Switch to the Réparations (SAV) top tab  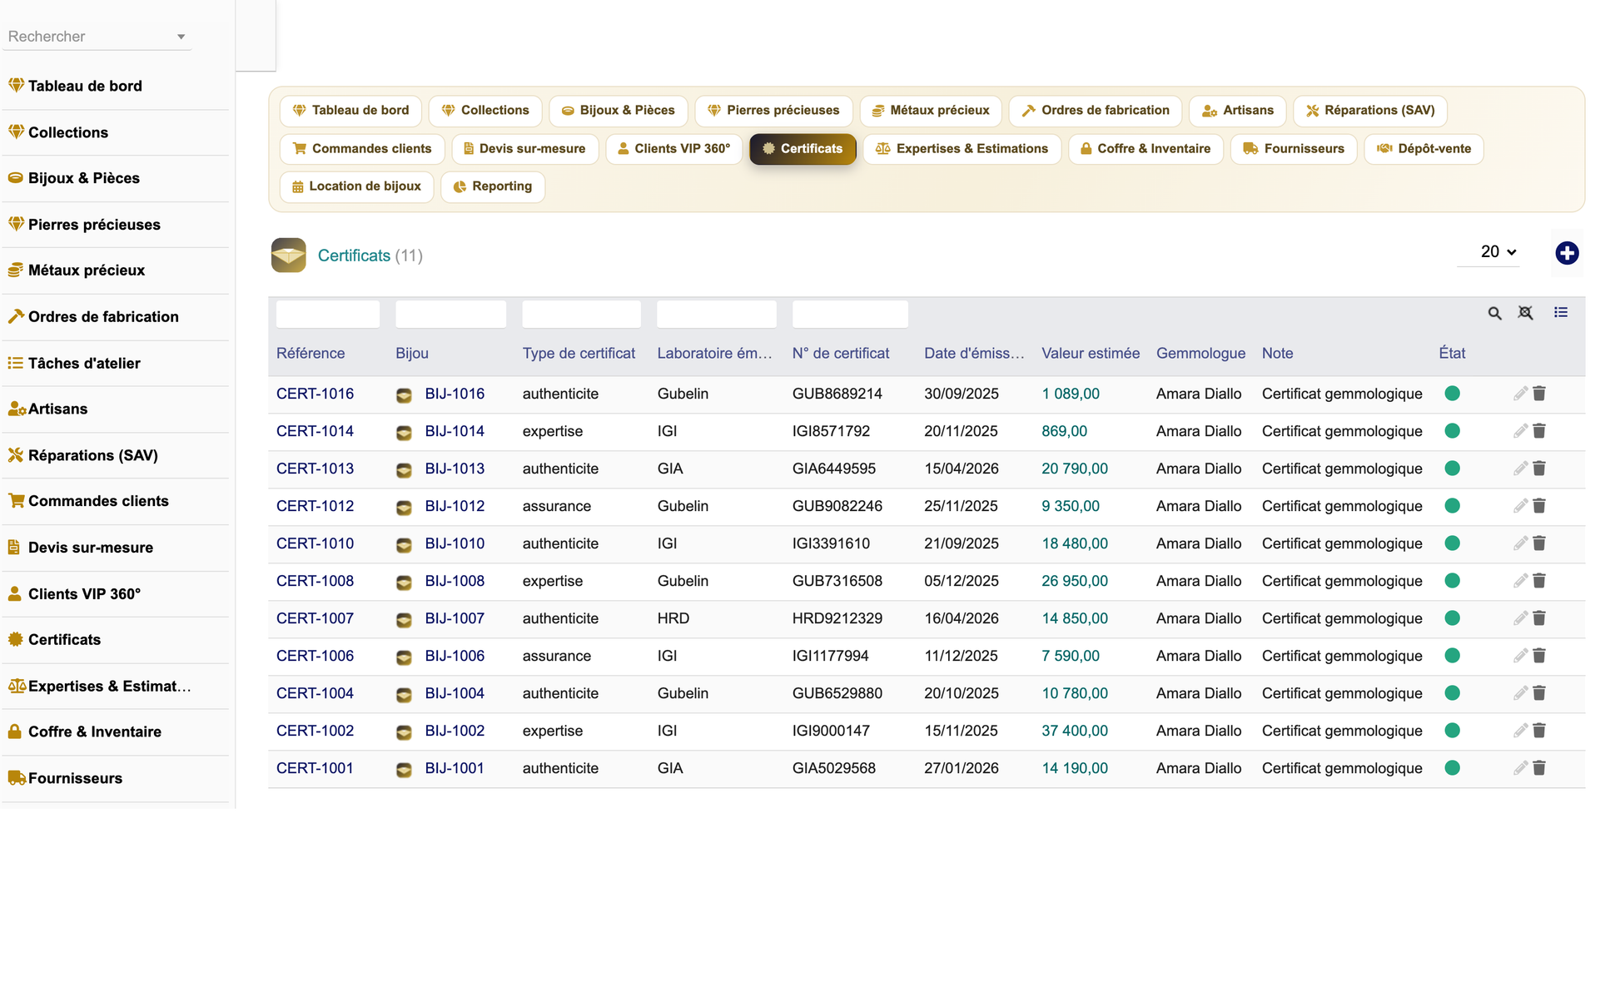(1370, 111)
